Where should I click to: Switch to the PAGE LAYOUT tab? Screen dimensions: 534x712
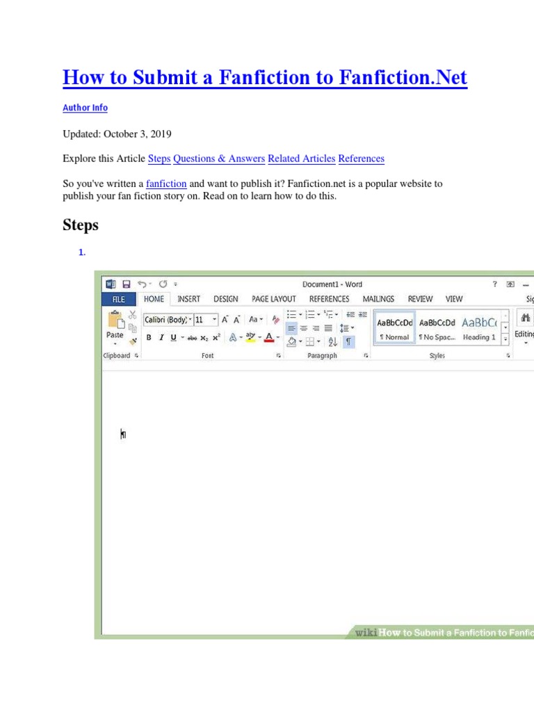pyautogui.click(x=274, y=299)
